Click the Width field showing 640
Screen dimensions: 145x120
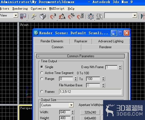[x=65, y=112]
